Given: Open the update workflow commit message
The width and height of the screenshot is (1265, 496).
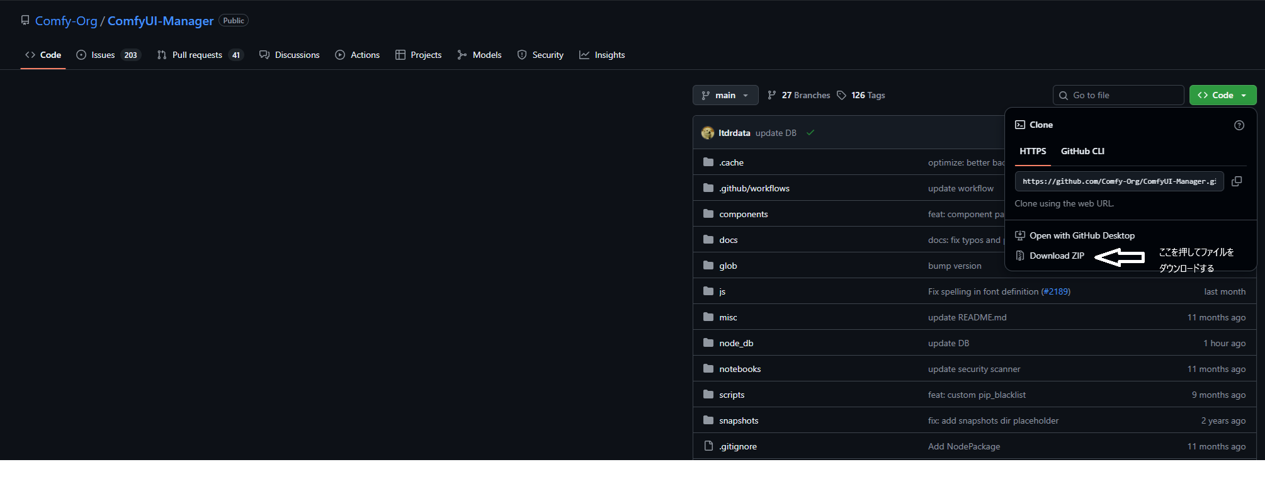Looking at the screenshot, I should click(x=961, y=188).
